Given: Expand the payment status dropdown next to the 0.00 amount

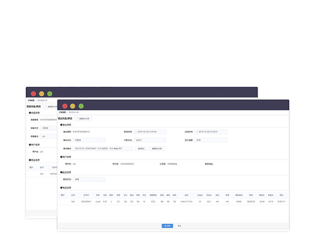Looking at the screenshot, I should (150, 140).
